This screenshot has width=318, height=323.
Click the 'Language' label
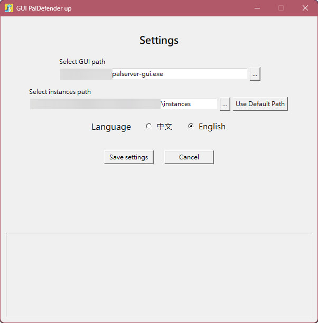click(x=111, y=127)
